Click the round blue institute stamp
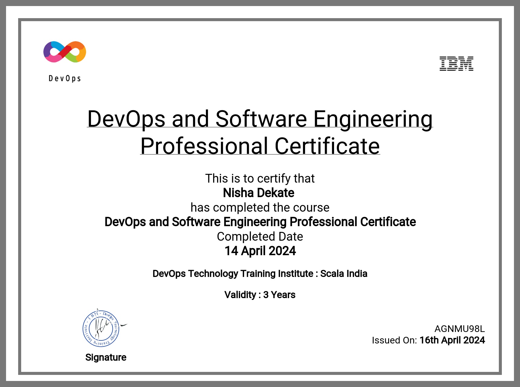Screen dimensions: 520x387 (x=101, y=329)
